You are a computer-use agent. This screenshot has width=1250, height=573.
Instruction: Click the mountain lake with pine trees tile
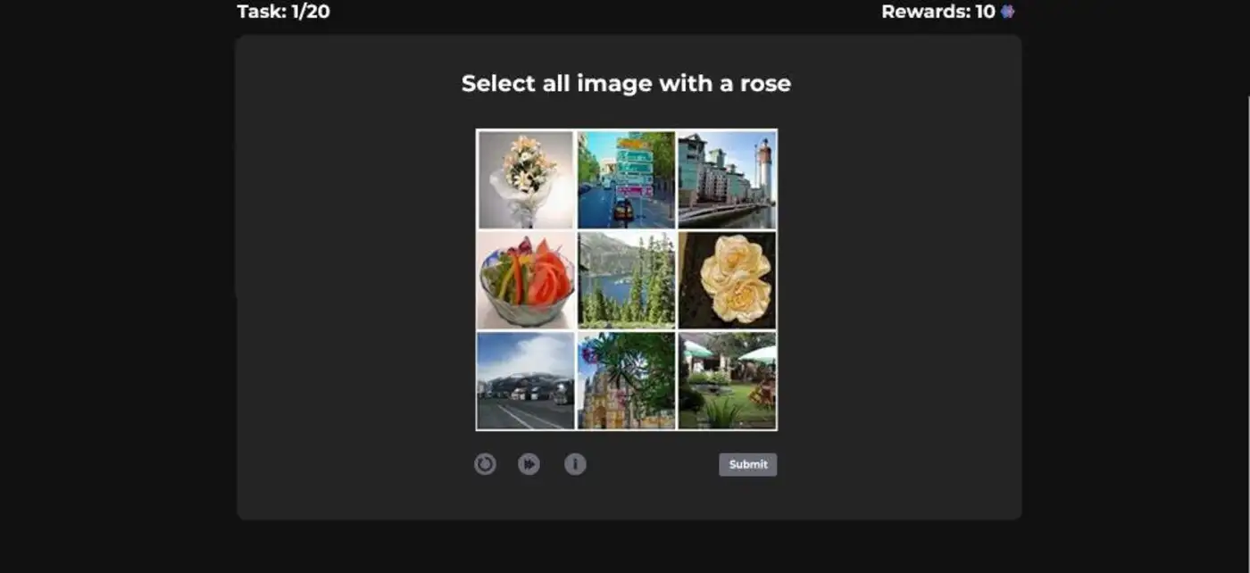pyautogui.click(x=626, y=280)
